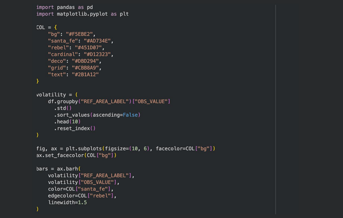Click the "#CBB8A9" grid color value

point(87,68)
